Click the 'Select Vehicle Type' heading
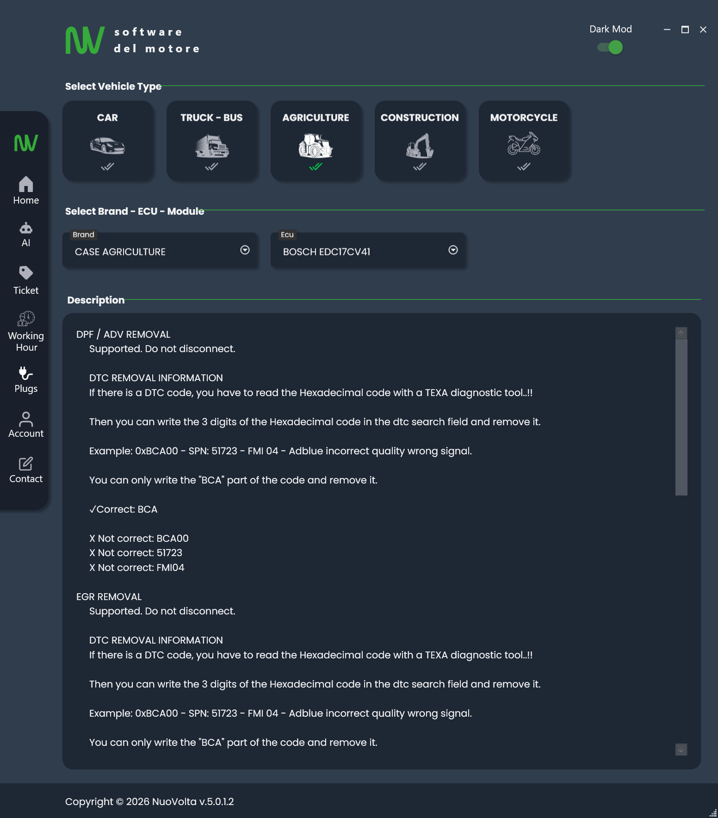Screen dimensions: 718x818 click(113, 87)
